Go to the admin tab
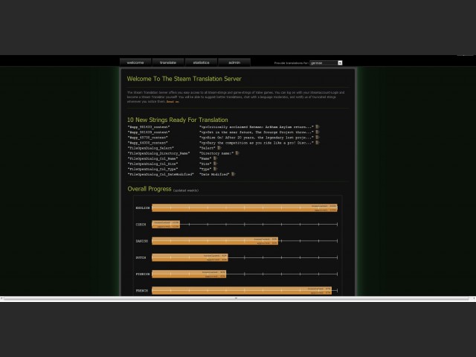Image resolution: width=476 pixels, height=357 pixels. click(234, 62)
